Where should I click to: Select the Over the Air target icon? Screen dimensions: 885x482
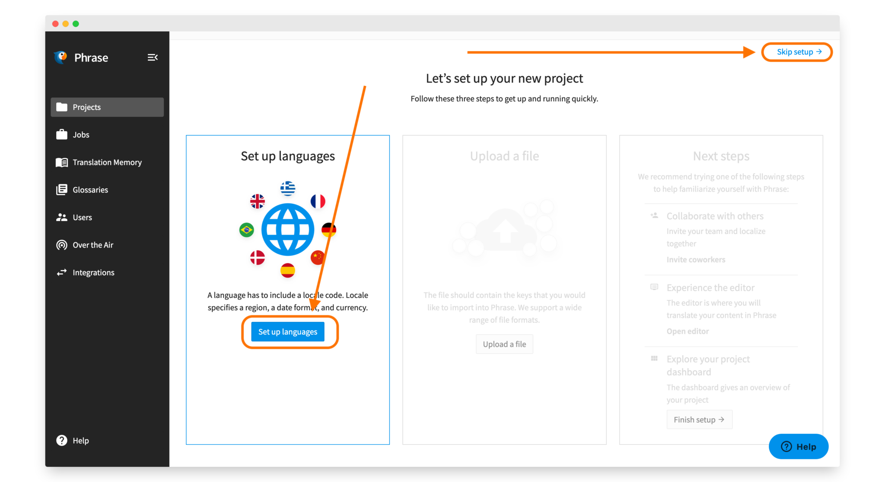[62, 245]
